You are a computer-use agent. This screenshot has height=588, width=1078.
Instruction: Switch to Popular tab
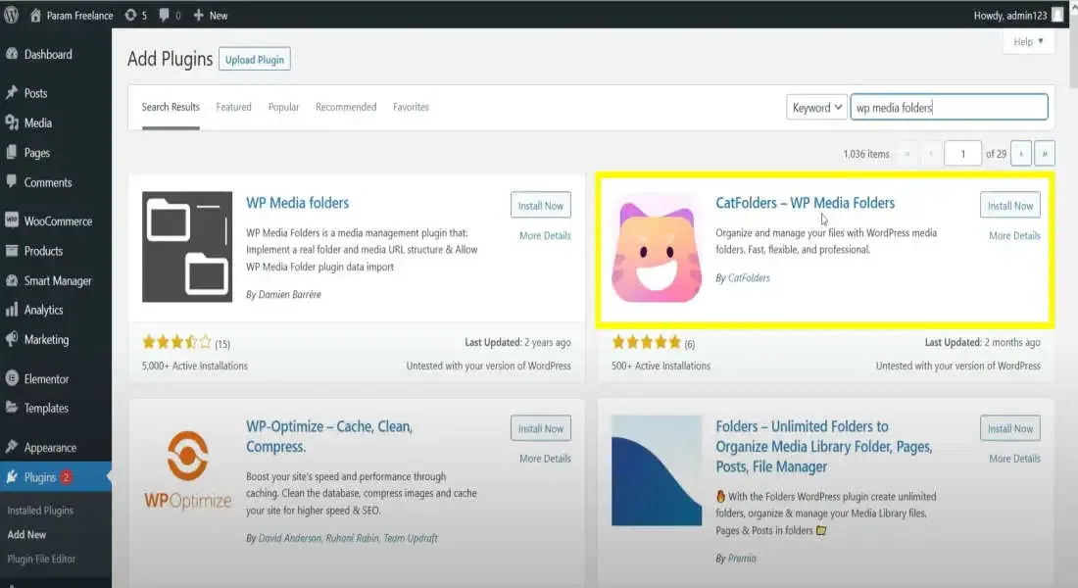click(283, 107)
